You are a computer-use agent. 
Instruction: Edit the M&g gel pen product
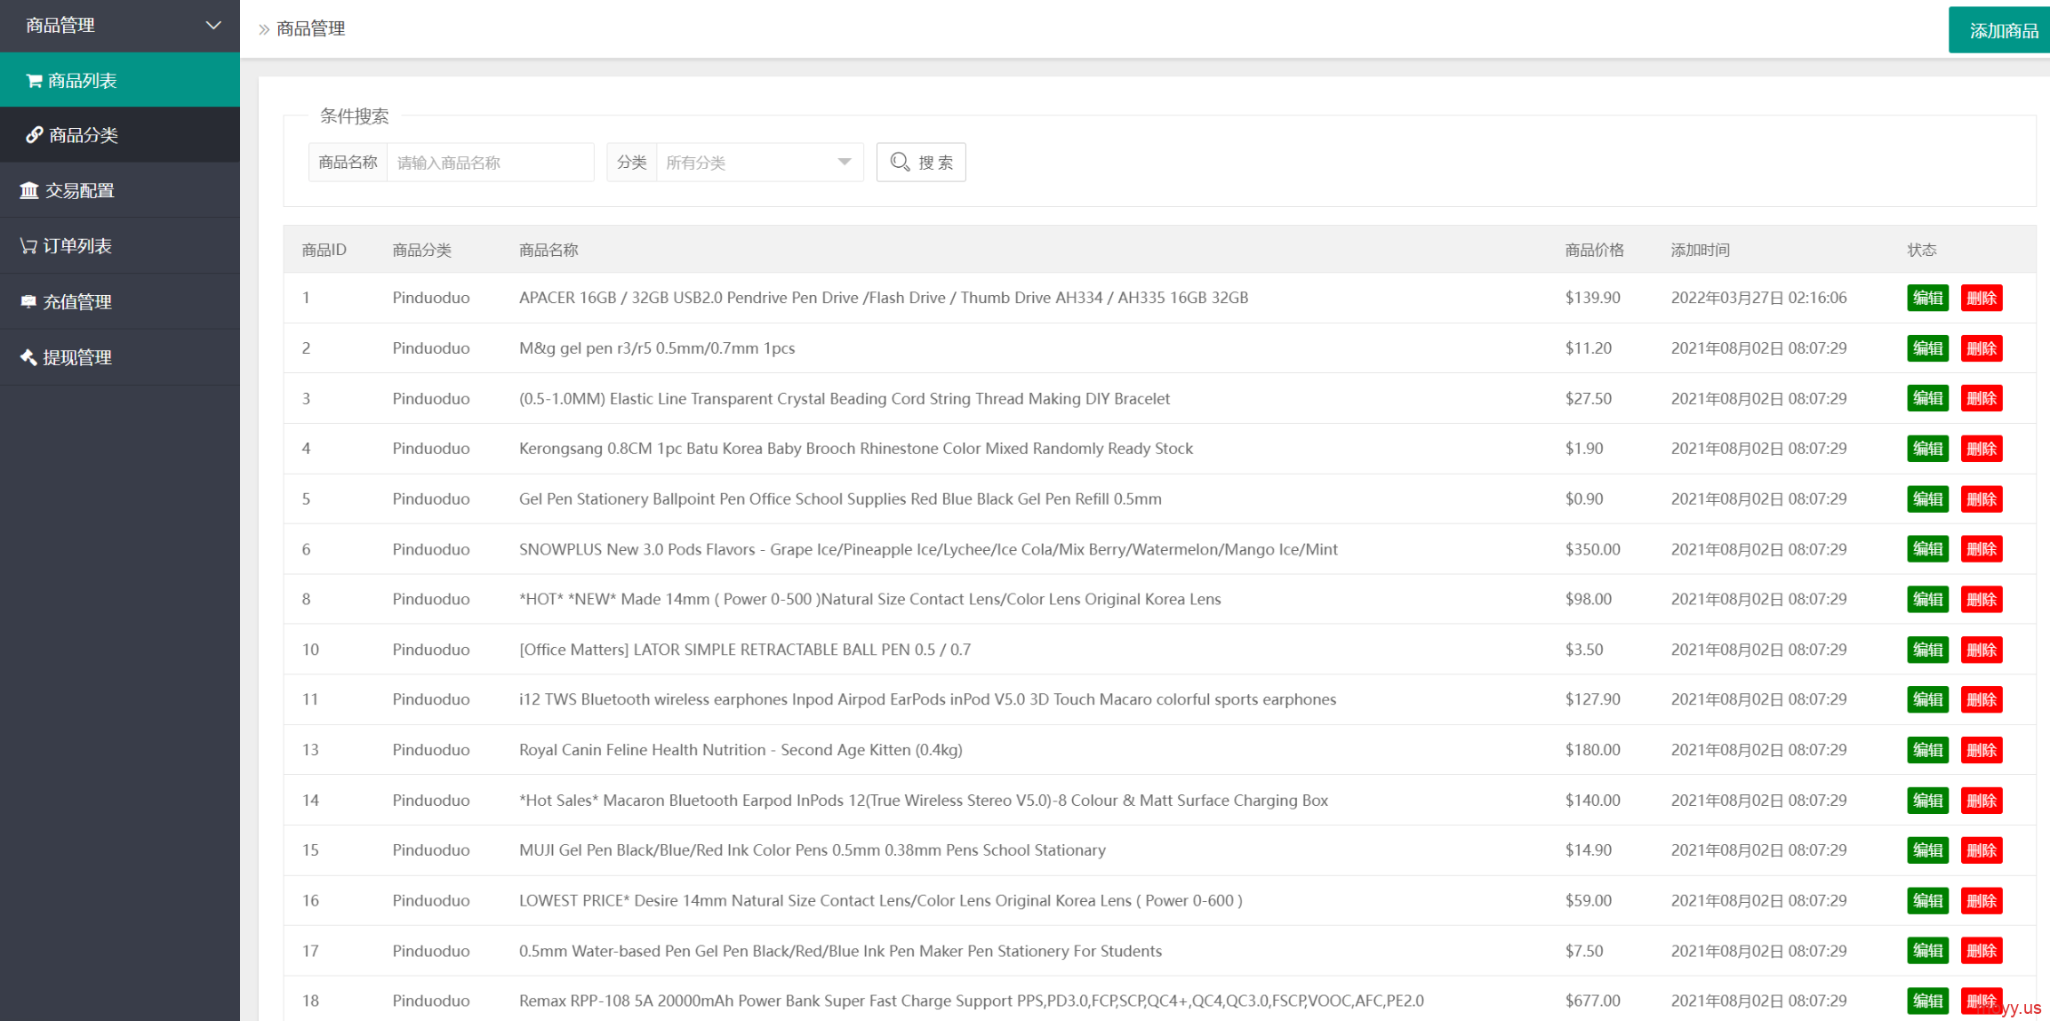1927,348
